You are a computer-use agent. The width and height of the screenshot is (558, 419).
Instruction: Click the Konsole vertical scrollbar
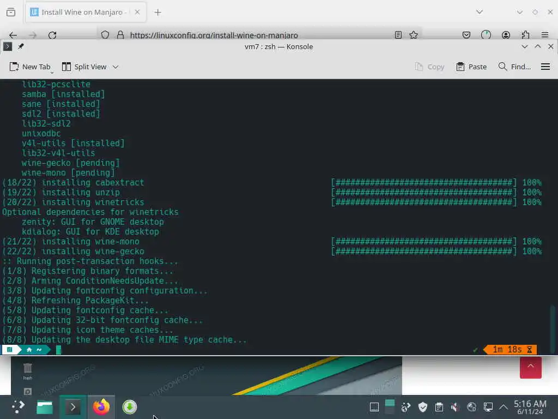point(553,328)
